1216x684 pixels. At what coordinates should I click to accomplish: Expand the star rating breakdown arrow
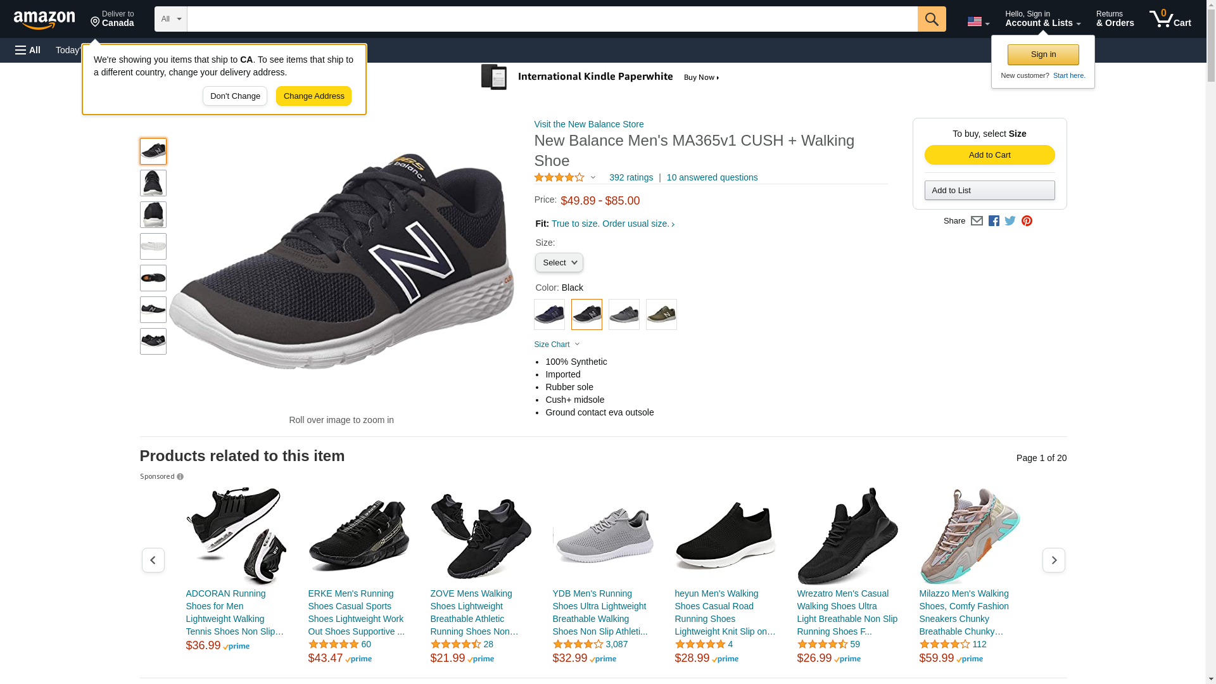(x=593, y=178)
